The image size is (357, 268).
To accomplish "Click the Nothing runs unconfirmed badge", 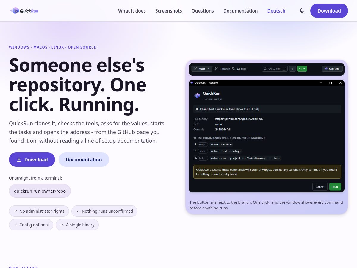I will tap(104, 211).
